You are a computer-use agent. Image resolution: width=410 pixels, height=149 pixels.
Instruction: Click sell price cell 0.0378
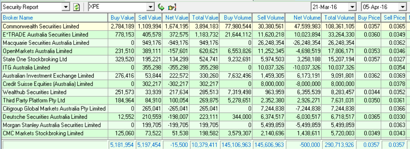393,84
